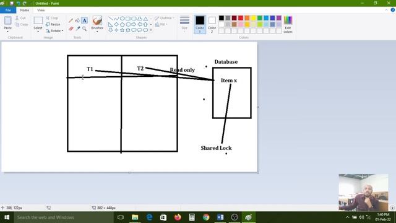Pick the Five-point star shape
Screen dimensions: 396x223
(x=123, y=30)
